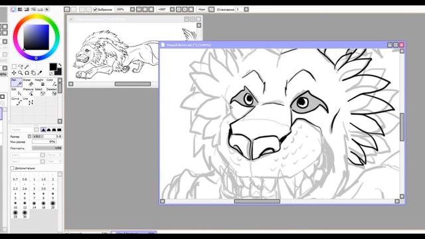Image resolution: width=425 pixels, height=239 pixels.
Task: Show the scratchpad panel
Action: pos(47,9)
